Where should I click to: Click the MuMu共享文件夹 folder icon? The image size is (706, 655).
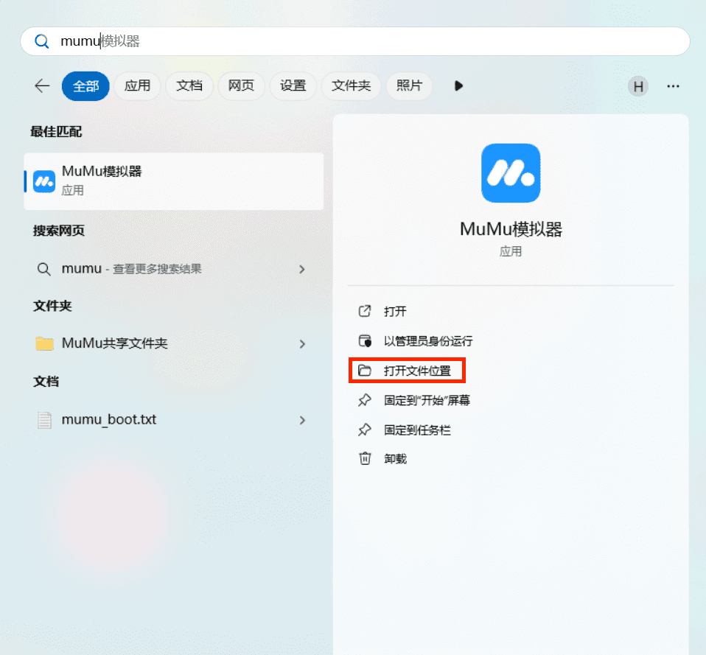44,343
